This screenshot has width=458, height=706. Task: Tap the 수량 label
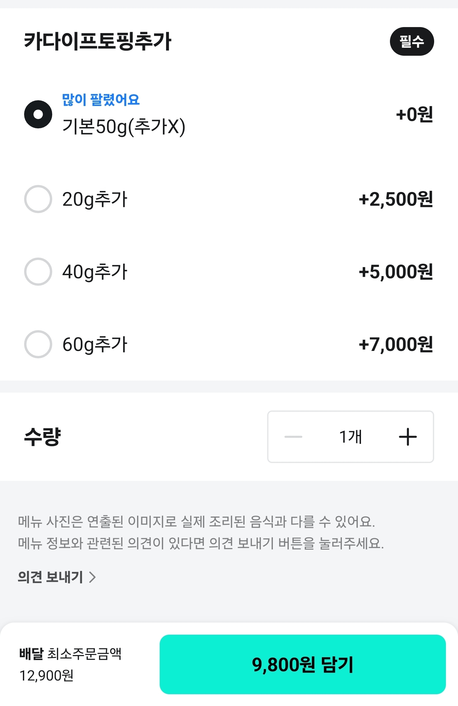(x=43, y=437)
